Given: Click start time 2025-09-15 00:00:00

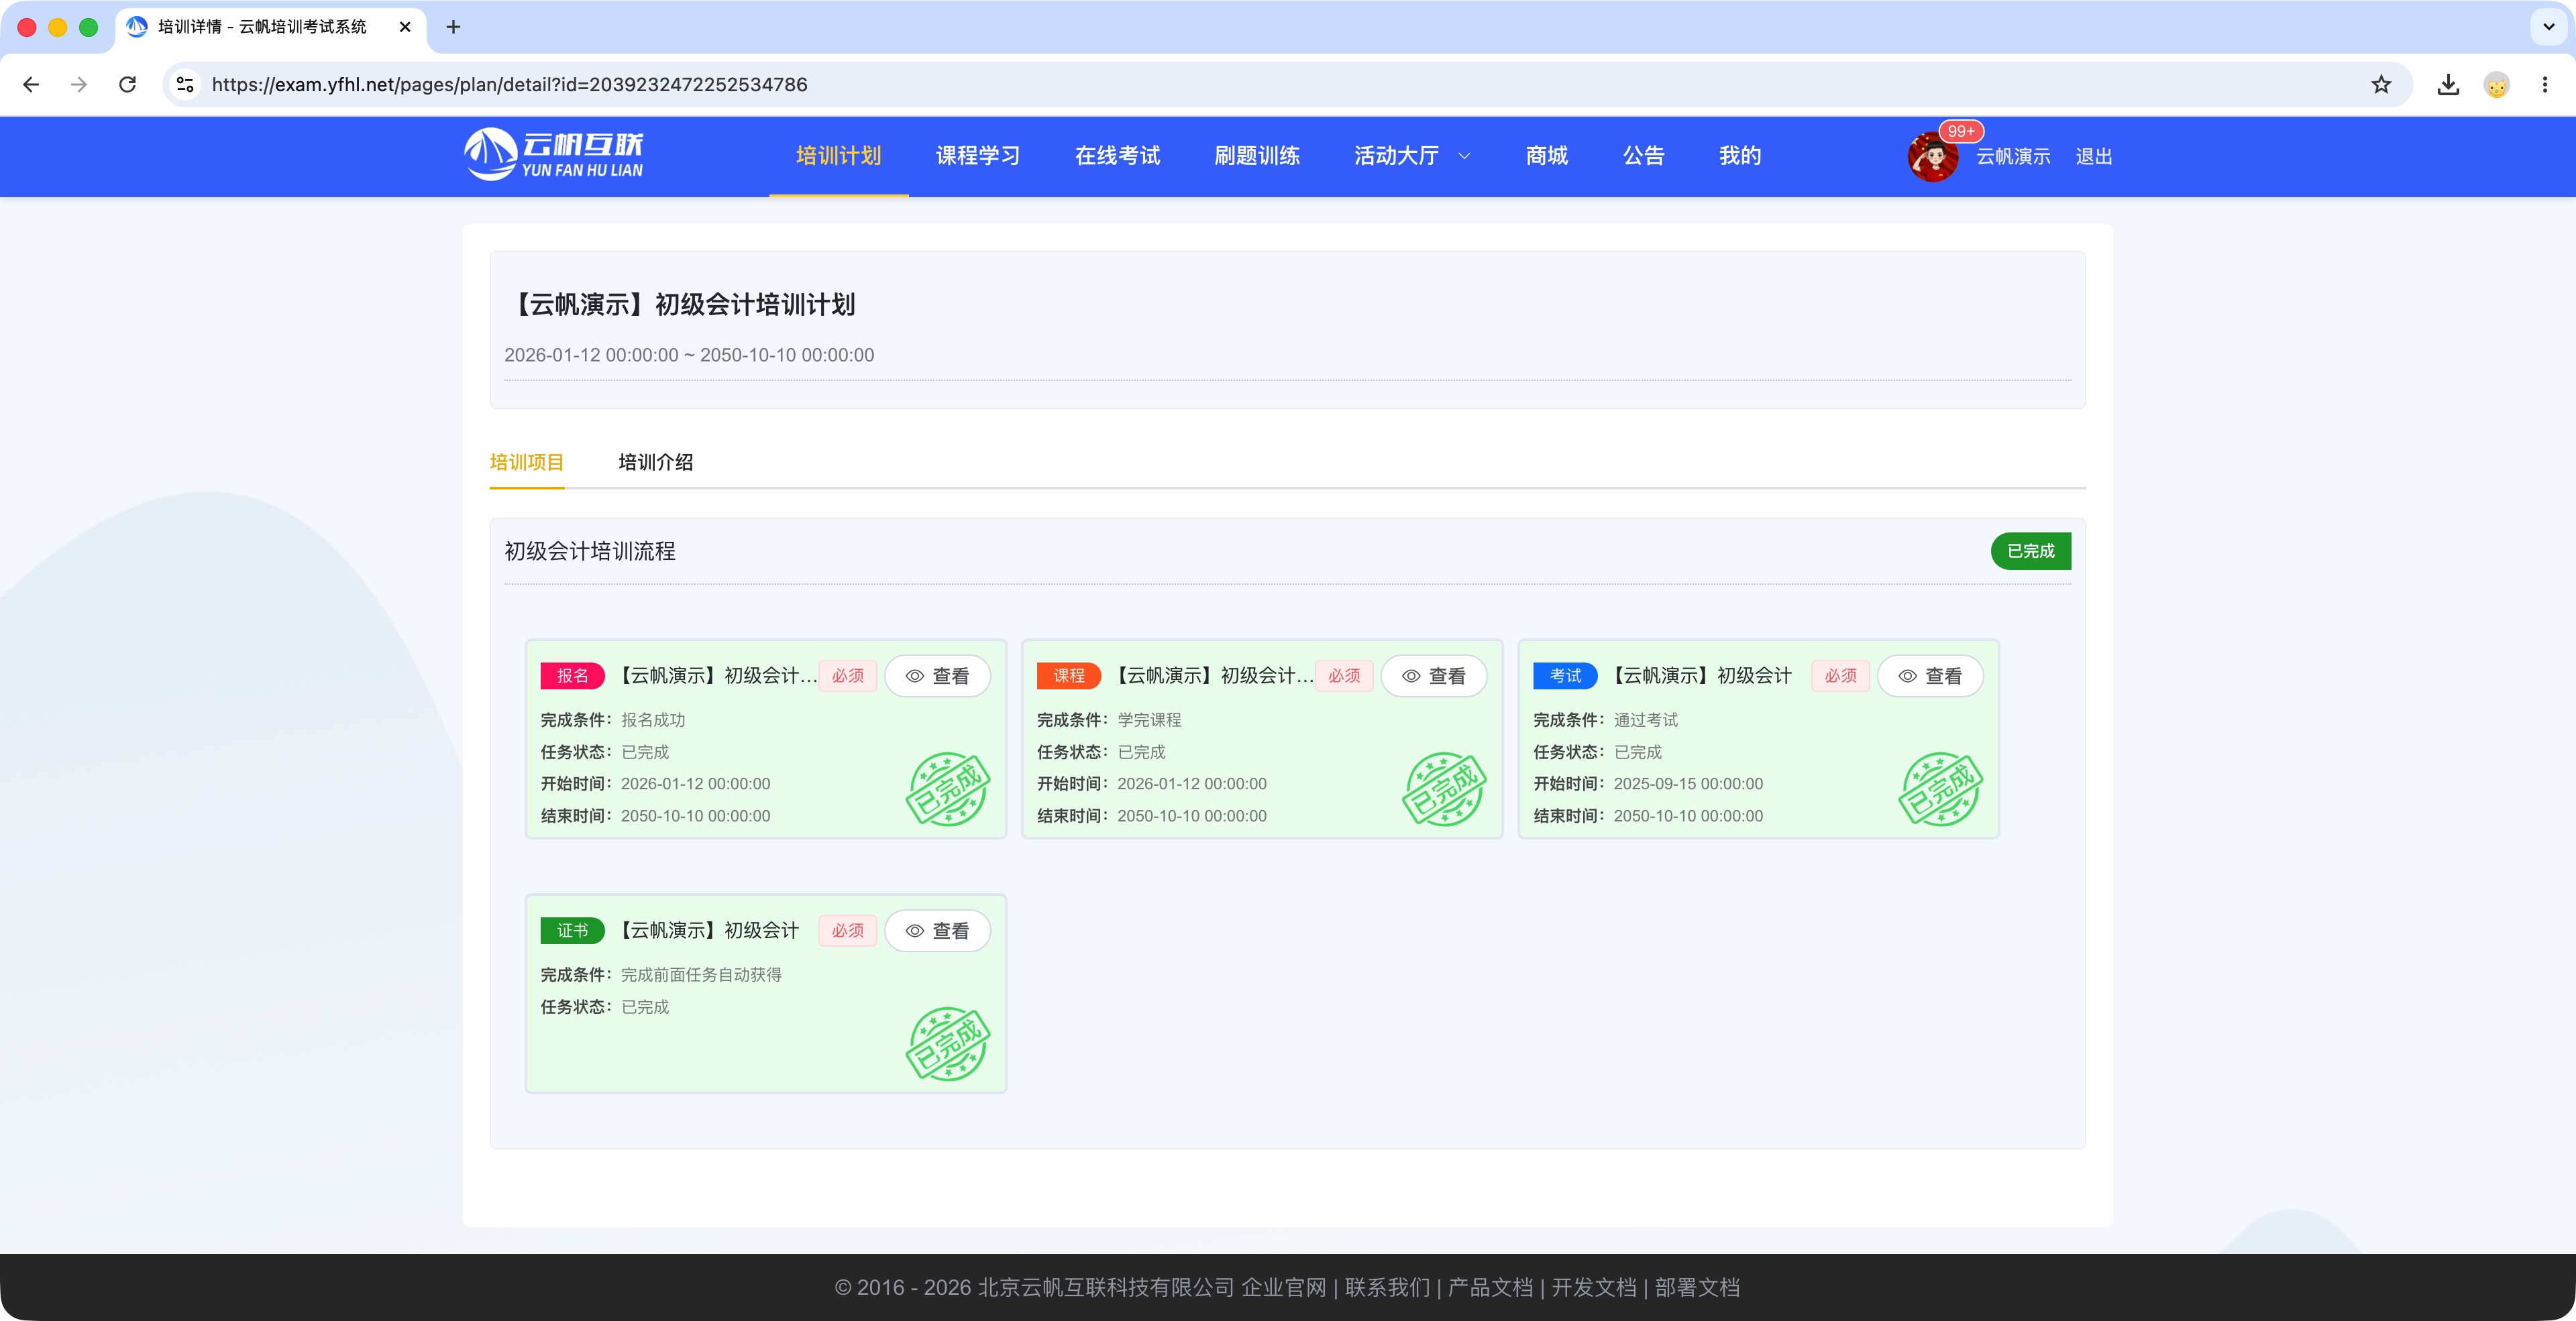Looking at the screenshot, I should [x=1688, y=783].
